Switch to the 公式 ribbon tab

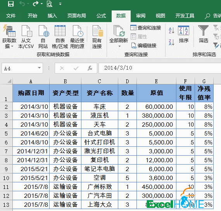coord(101,15)
